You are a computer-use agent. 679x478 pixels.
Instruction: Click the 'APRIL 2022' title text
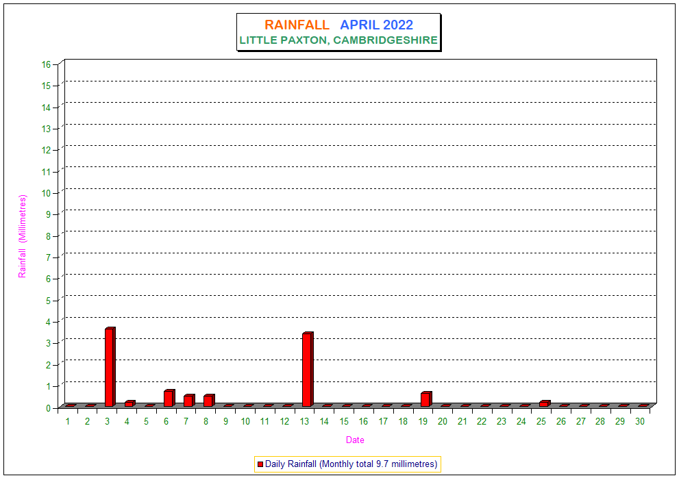pos(376,25)
